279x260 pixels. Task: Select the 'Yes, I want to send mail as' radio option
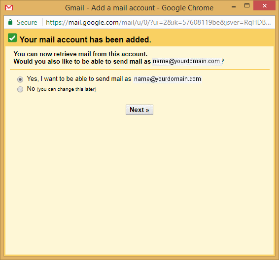(x=20, y=79)
